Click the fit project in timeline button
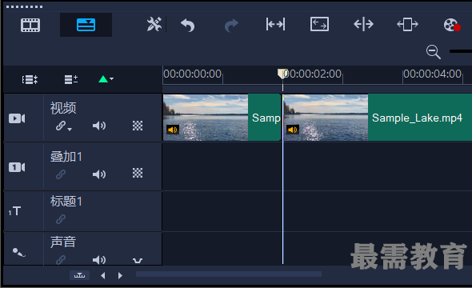 (79, 275)
